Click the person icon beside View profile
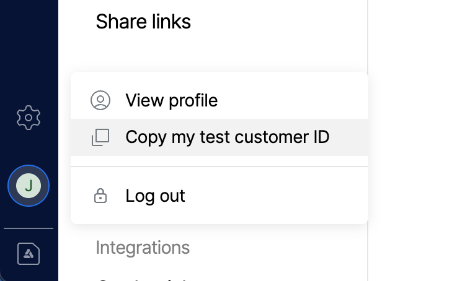 (100, 100)
